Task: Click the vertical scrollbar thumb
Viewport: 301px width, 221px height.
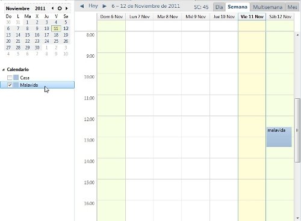Action: (297, 130)
